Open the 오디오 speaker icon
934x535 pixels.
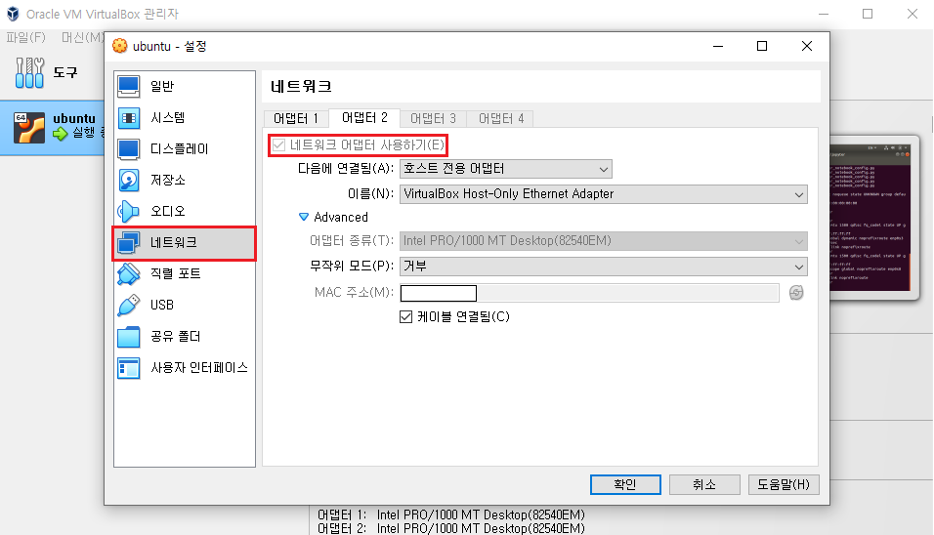[x=129, y=211]
